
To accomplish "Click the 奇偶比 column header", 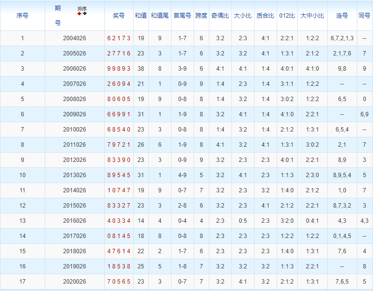I will point(220,16).
